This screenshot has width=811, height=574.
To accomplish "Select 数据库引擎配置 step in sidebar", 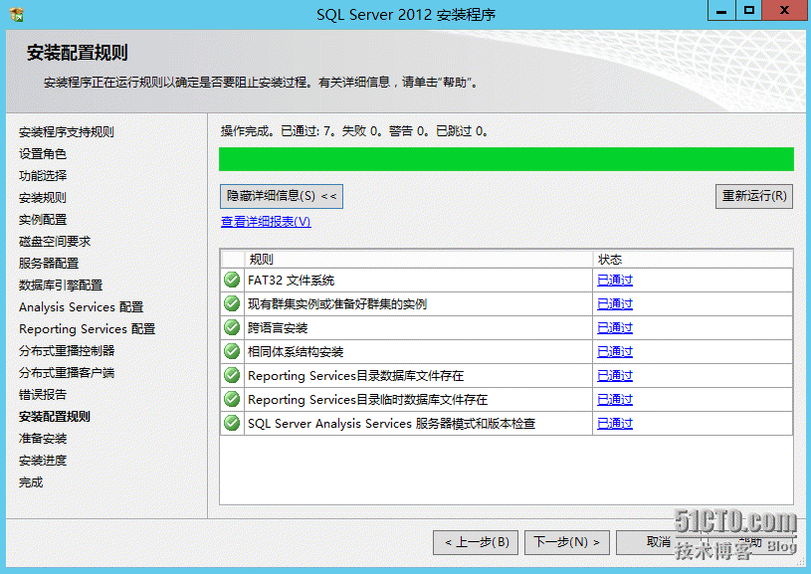I will pyautogui.click(x=61, y=285).
